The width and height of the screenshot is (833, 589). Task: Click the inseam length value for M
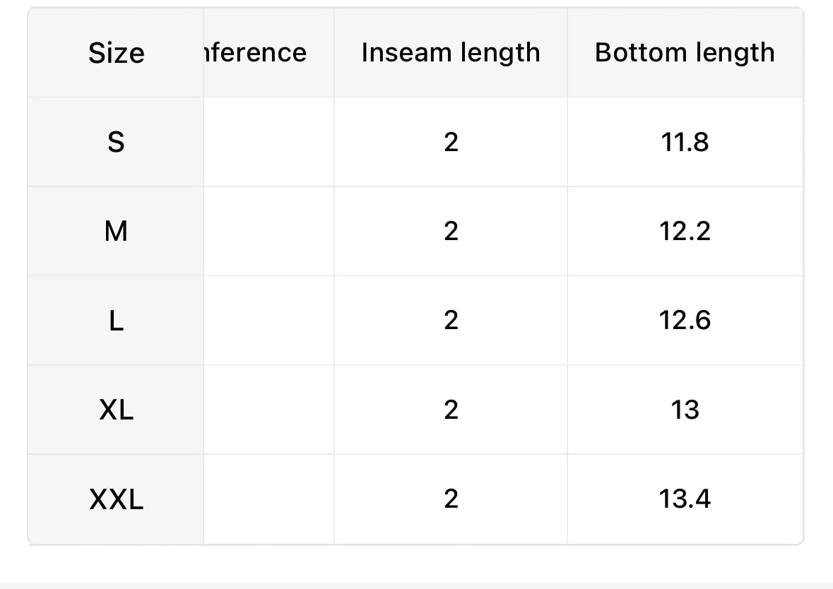coord(451,232)
